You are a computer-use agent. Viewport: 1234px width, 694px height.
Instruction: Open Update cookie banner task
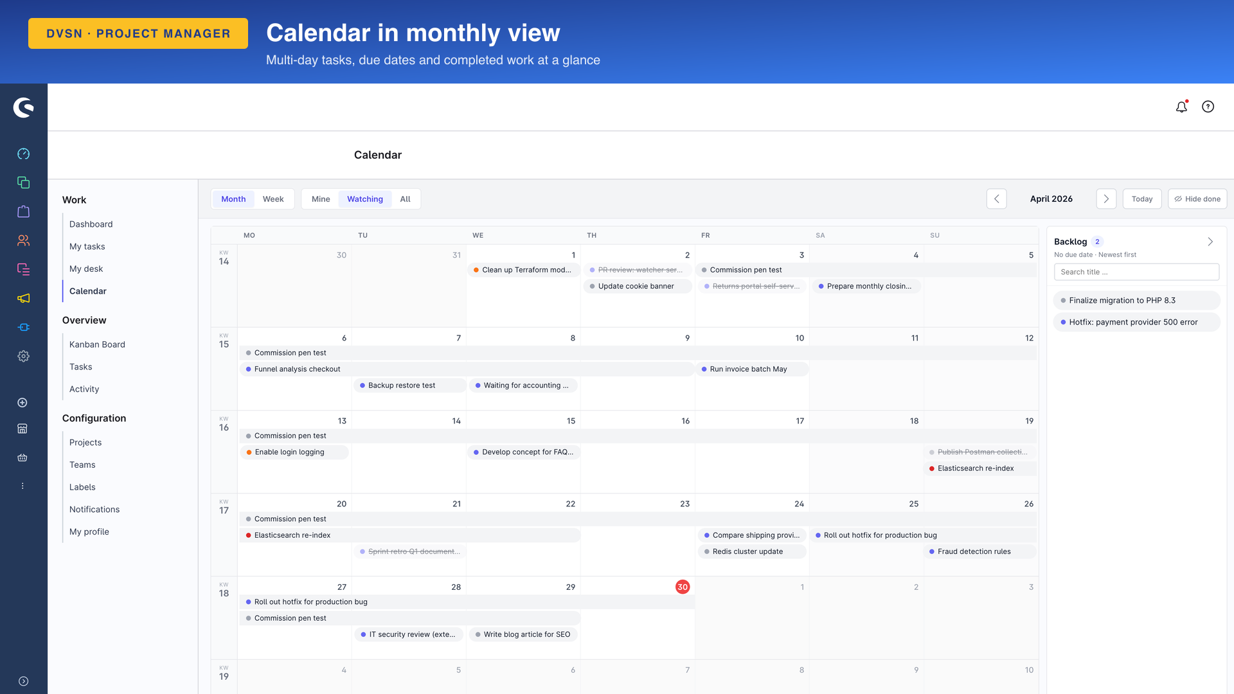[x=637, y=286]
